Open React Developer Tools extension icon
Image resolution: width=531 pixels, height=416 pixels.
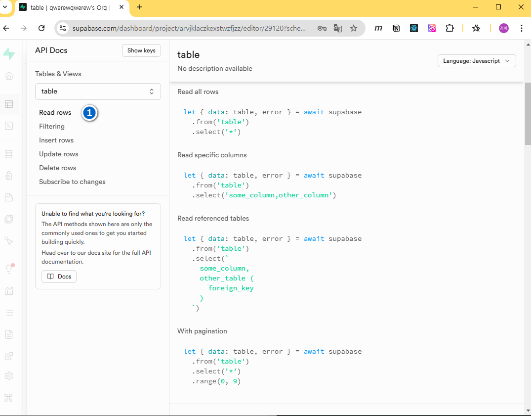pyautogui.click(x=414, y=28)
